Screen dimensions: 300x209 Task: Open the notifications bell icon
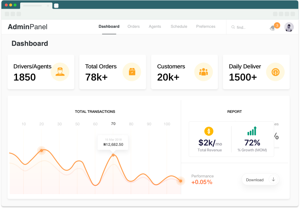click(x=272, y=28)
